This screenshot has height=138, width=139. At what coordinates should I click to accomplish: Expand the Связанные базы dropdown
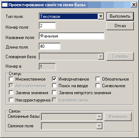click(99, 117)
